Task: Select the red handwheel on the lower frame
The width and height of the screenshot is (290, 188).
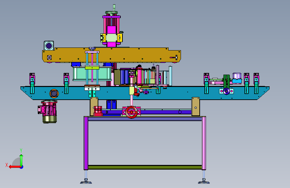Action: click(x=131, y=112)
